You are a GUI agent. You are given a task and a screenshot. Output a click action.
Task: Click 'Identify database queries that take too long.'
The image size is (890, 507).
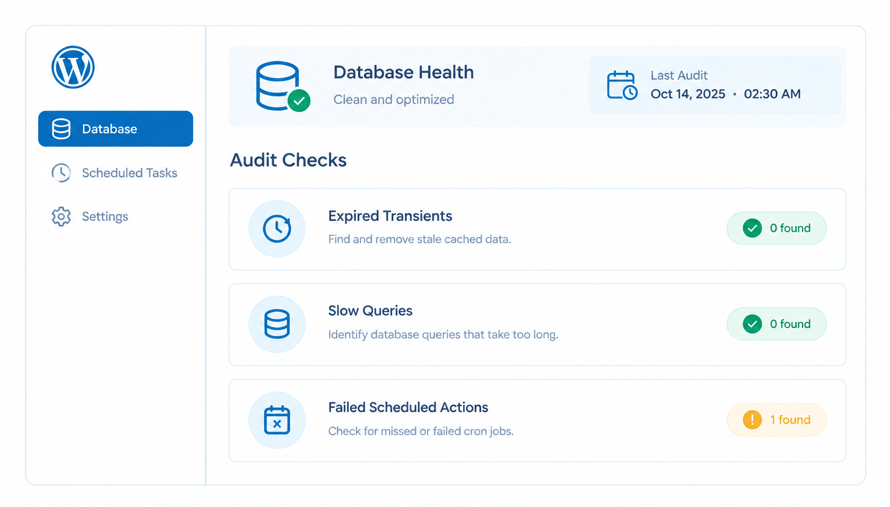(x=443, y=335)
